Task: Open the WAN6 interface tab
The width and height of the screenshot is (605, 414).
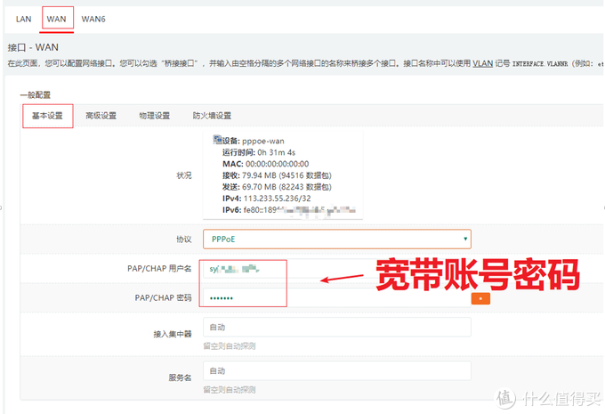Action: (x=93, y=19)
